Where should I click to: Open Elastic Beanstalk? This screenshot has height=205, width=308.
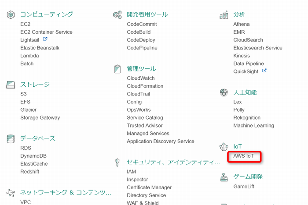coord(40,48)
